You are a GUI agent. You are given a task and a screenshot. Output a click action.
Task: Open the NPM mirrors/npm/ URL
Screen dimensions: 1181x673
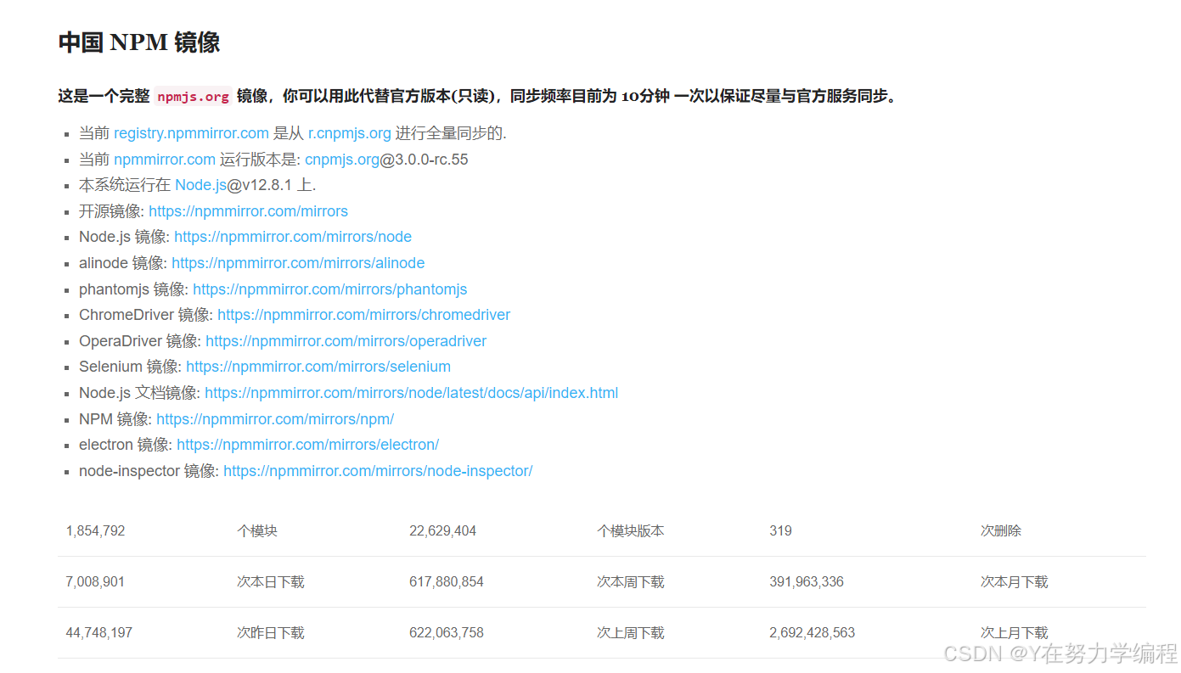click(275, 419)
